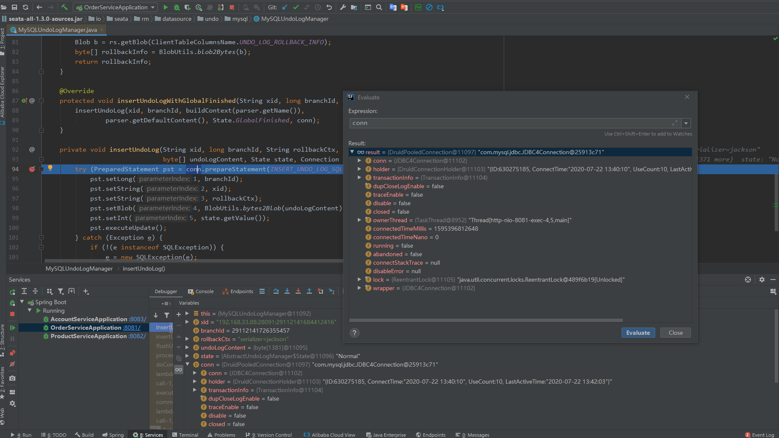Image resolution: width=779 pixels, height=438 pixels.
Task: Click the Run to Cursor icon in debugger toolbar
Action: point(331,291)
